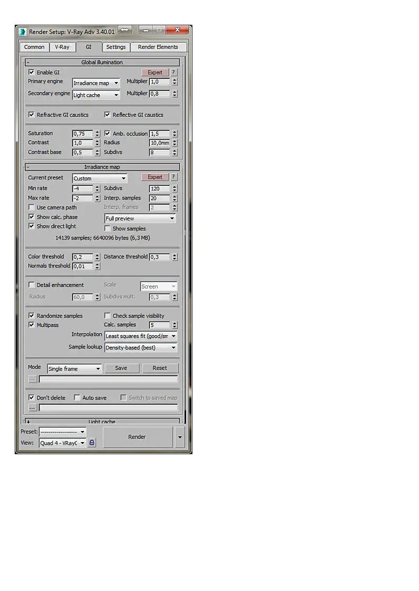Click the Amb. occlusion Radius field
Viewport: 419px width, 591px height.
(160, 143)
